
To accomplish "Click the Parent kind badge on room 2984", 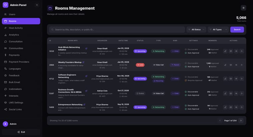I will tap(175, 65).
